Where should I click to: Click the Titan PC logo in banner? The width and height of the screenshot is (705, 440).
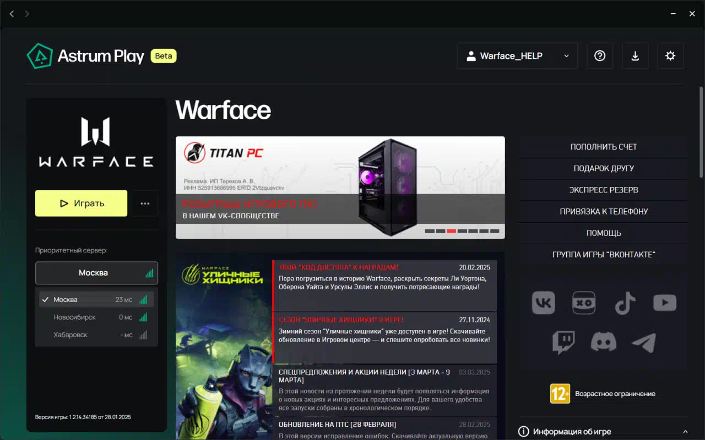pos(224,153)
